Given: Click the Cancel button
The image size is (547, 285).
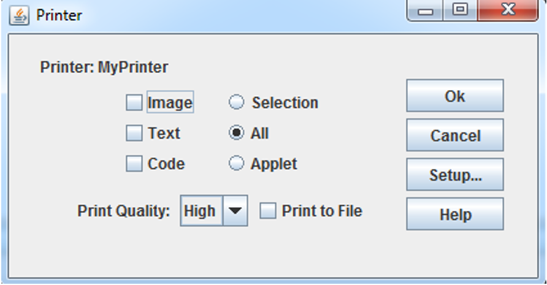Looking at the screenshot, I should (455, 135).
